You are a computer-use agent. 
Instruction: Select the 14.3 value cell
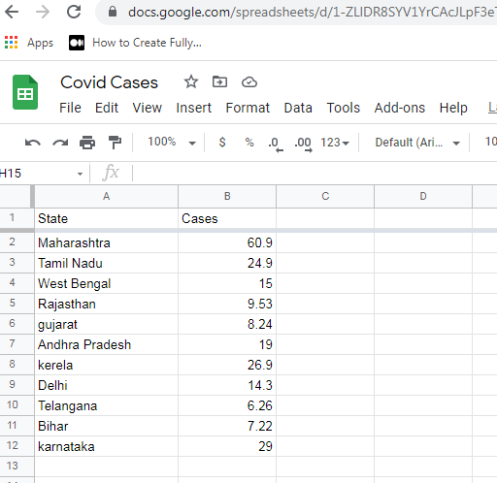[x=227, y=385]
